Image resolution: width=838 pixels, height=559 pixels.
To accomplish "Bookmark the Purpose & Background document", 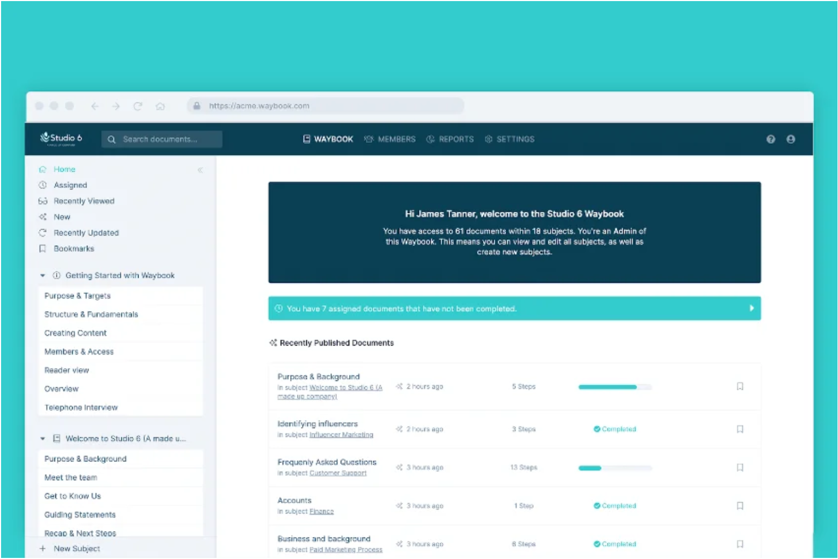I will 740,386.
